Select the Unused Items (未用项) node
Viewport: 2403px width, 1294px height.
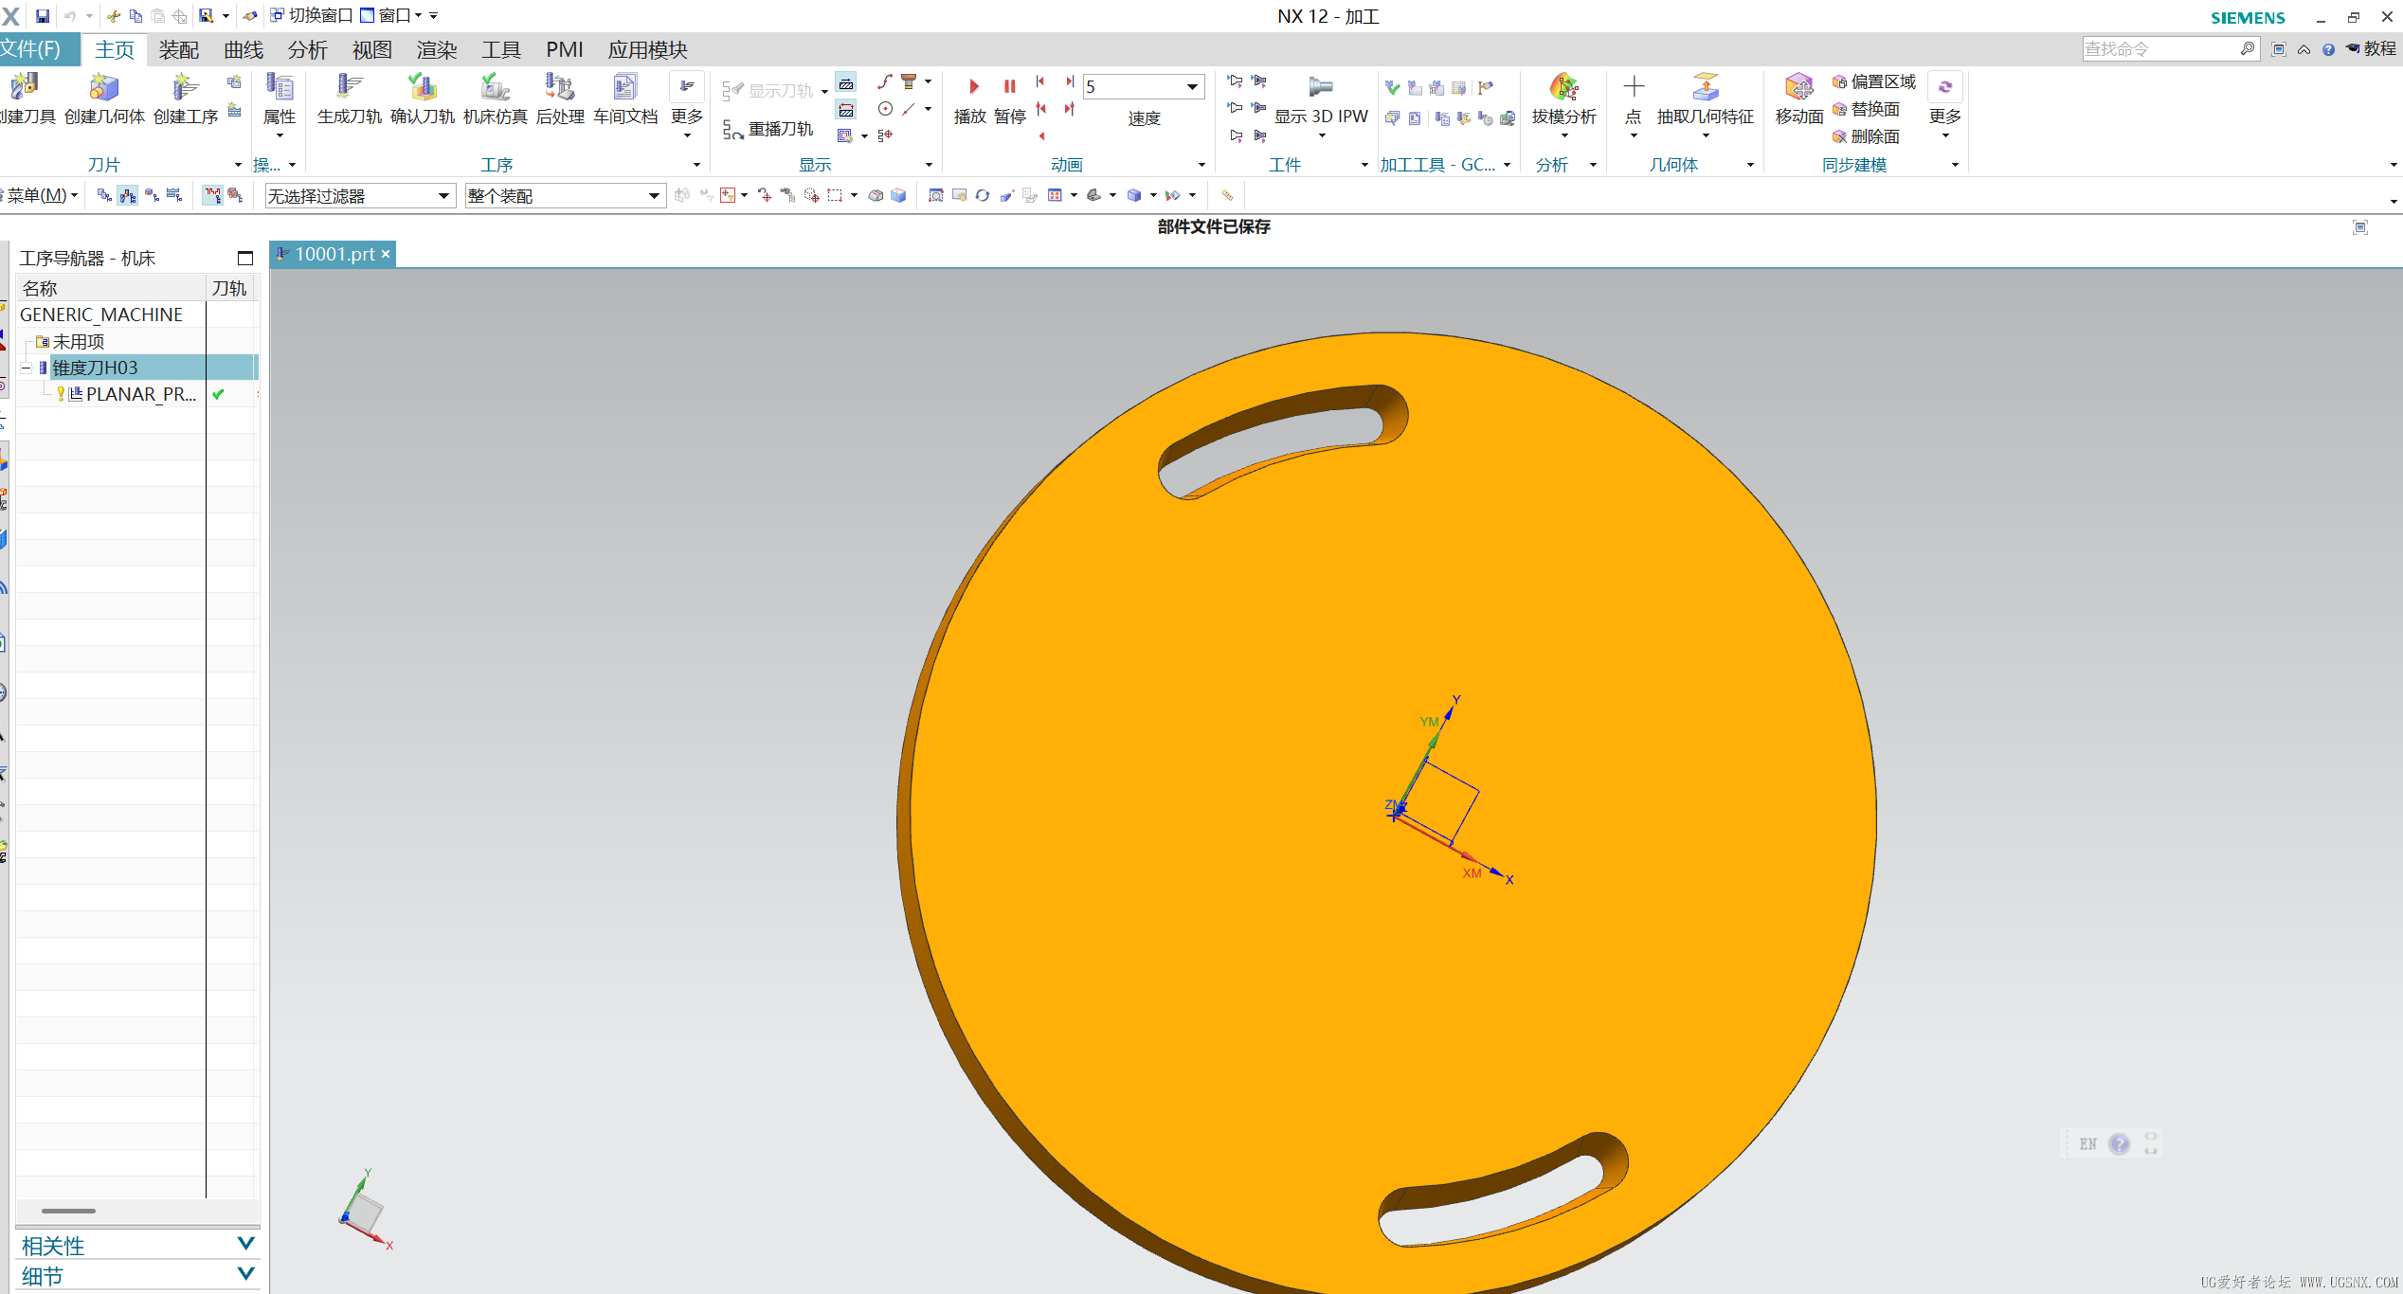78,341
